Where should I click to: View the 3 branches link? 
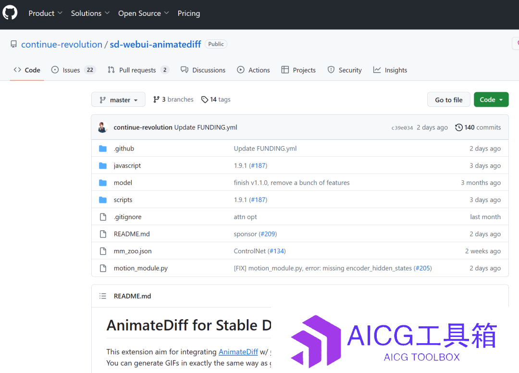point(173,99)
